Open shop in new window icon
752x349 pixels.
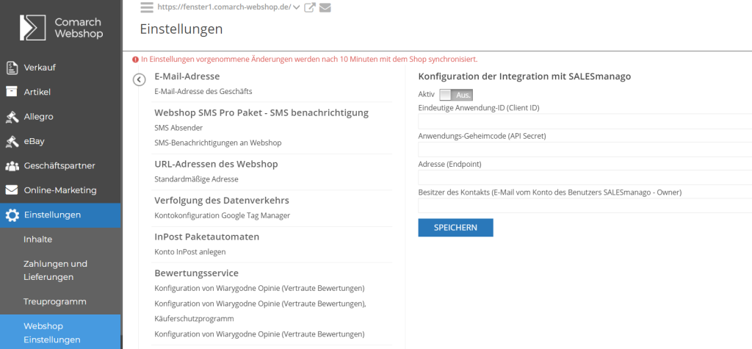[310, 8]
